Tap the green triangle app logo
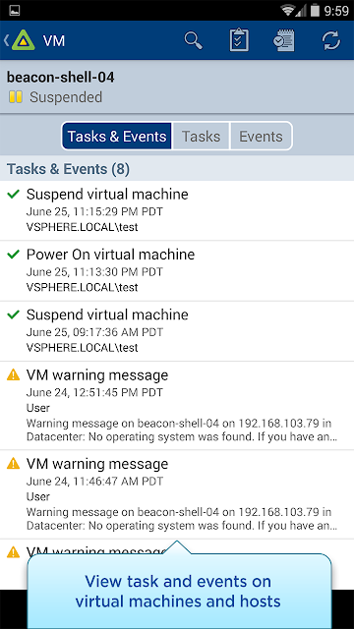This screenshot has width=354, height=629. click(24, 40)
